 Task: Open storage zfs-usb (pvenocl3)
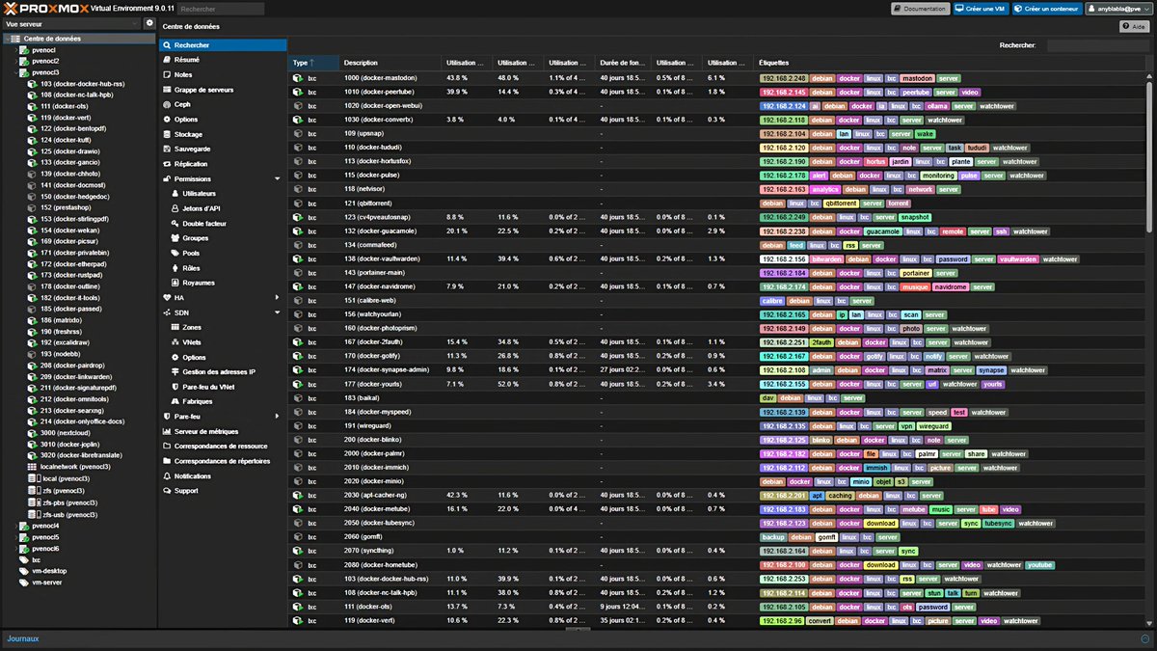(69, 514)
